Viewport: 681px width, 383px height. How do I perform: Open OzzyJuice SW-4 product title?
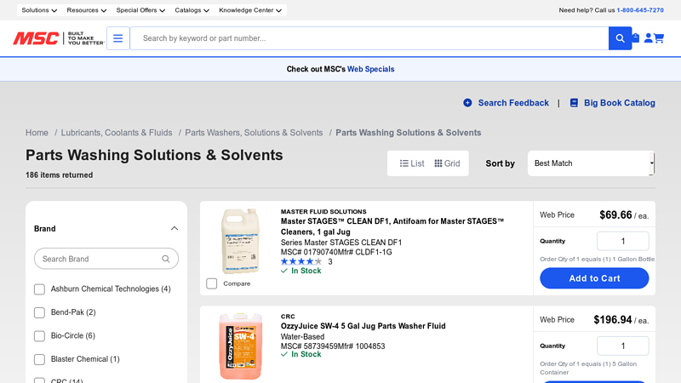click(363, 326)
